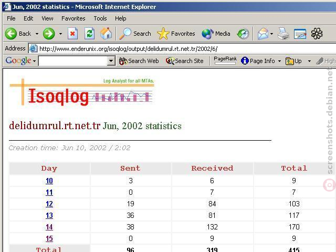Open day 15 statistics link
This screenshot has width=336, height=252.
(x=49, y=239)
